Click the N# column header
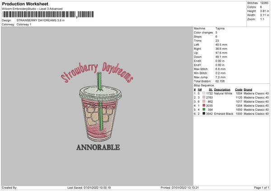The height and width of the screenshot is (191, 271). pyautogui.click(x=200, y=90)
